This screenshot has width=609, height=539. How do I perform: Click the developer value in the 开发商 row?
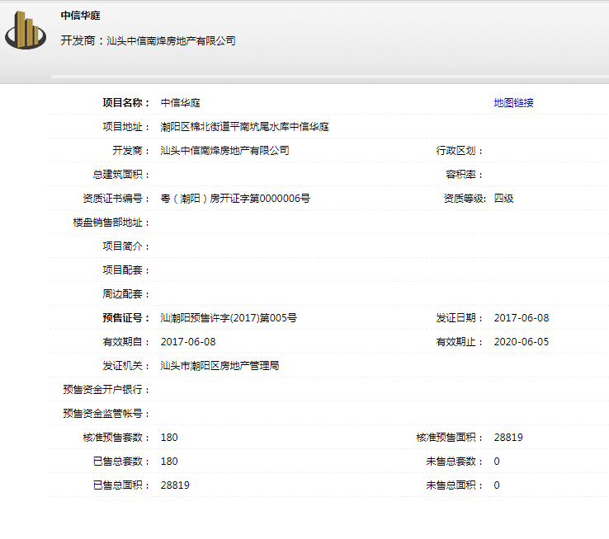point(224,151)
